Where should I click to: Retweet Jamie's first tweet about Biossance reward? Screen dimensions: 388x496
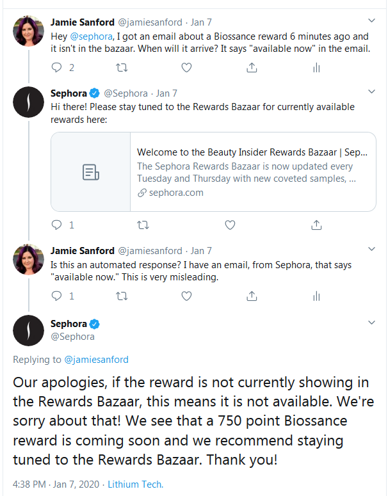(x=122, y=67)
